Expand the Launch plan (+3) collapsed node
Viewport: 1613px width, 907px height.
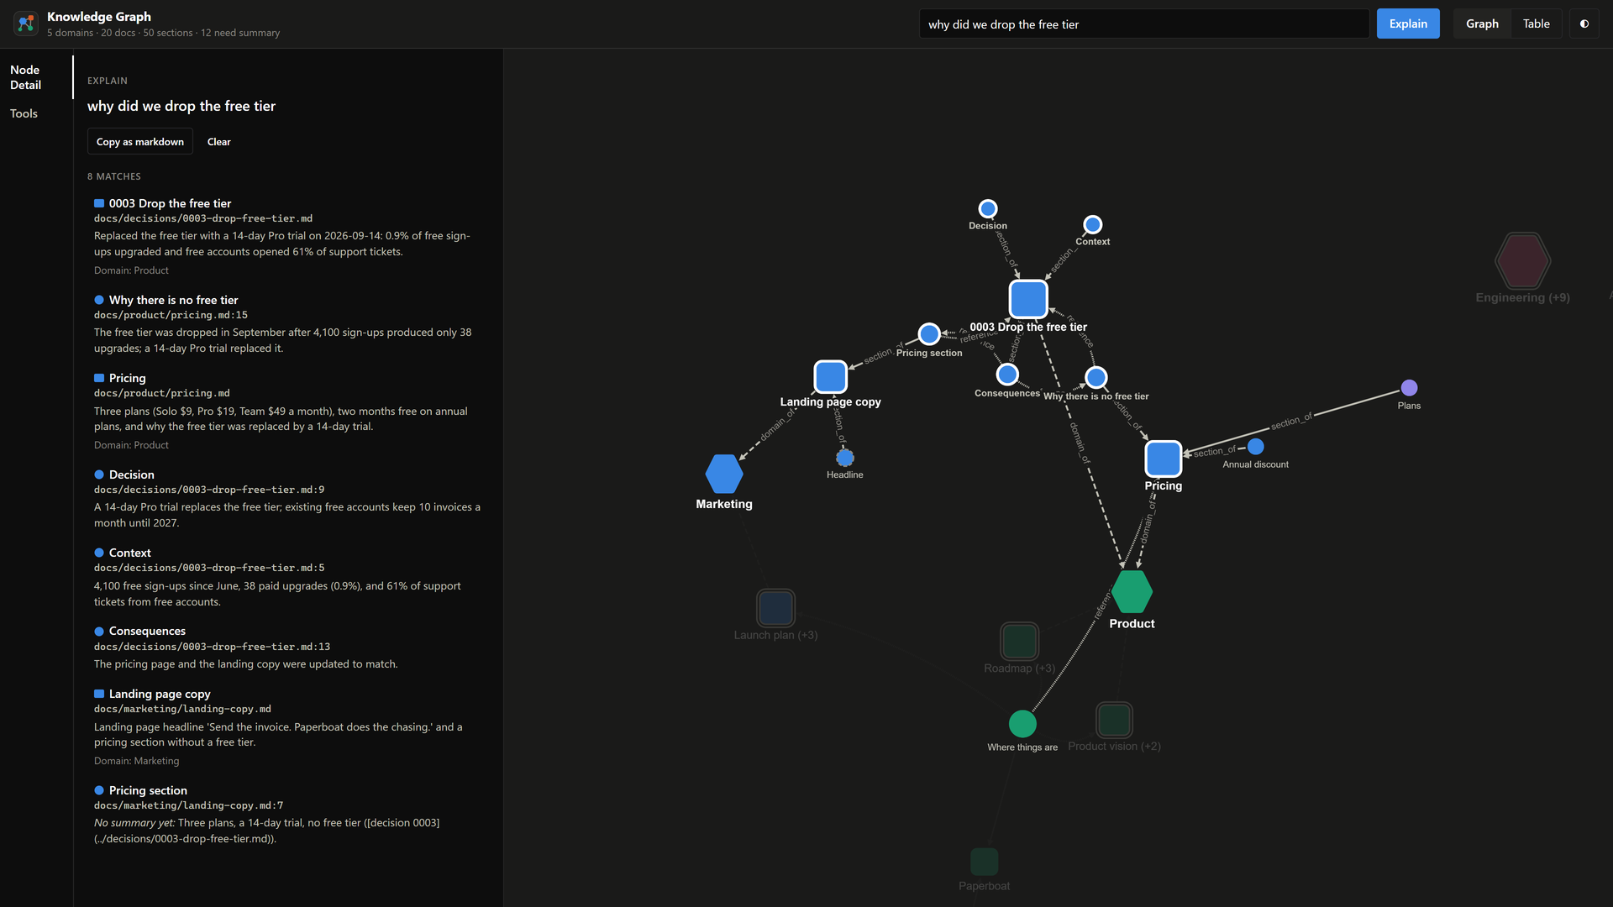(775, 608)
